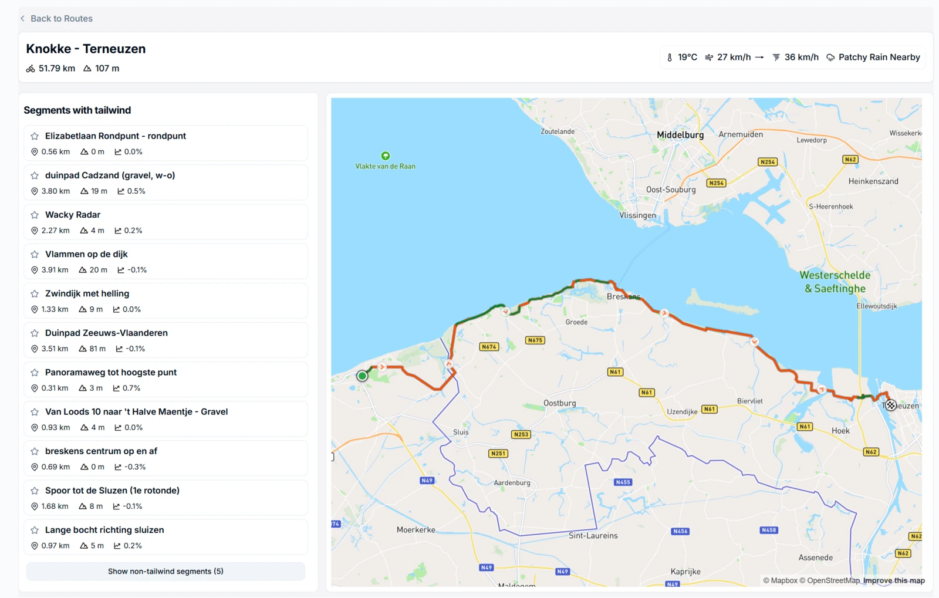Favorite Panoramaweg tot hoogste punt with star
This screenshot has width=939, height=598.
pyautogui.click(x=35, y=372)
